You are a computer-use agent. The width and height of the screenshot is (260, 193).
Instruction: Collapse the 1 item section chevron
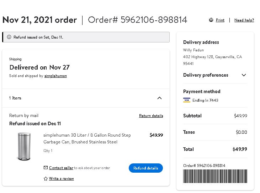point(159,98)
